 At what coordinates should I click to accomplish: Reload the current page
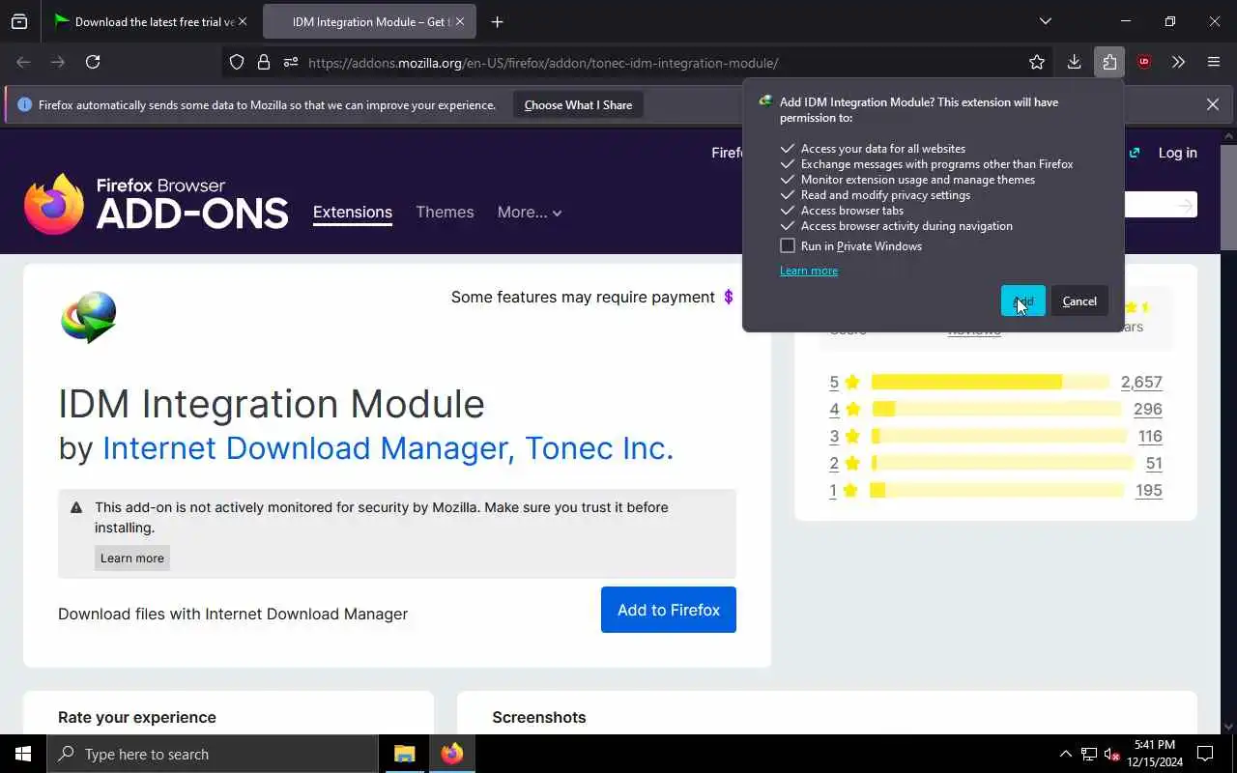tap(93, 62)
